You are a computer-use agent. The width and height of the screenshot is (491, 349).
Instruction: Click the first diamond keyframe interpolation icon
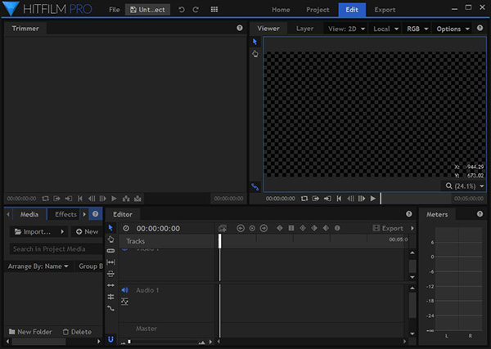tap(280, 228)
